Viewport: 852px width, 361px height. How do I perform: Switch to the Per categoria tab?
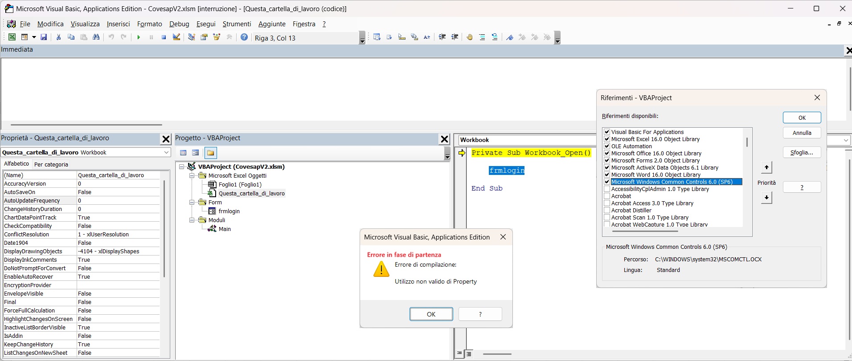pos(51,165)
